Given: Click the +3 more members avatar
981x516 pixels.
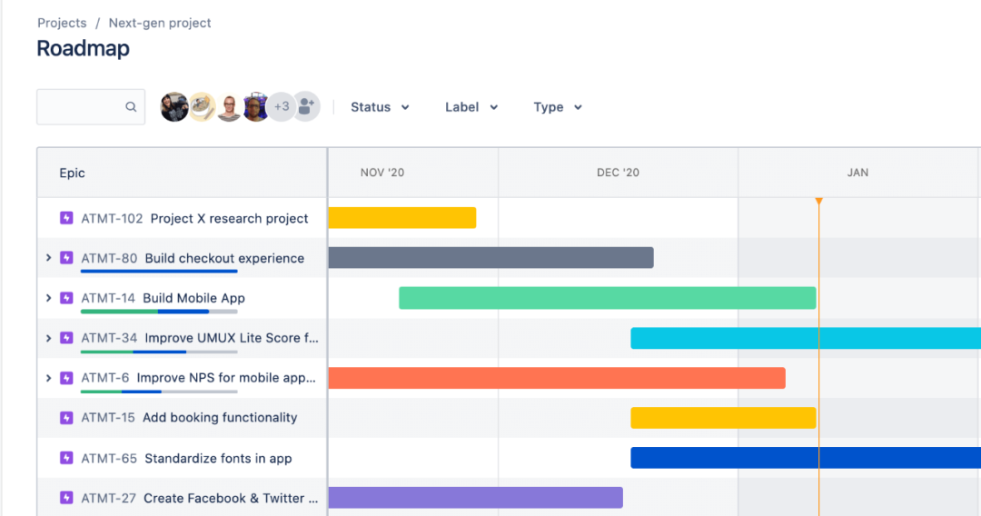Looking at the screenshot, I should click(x=281, y=106).
